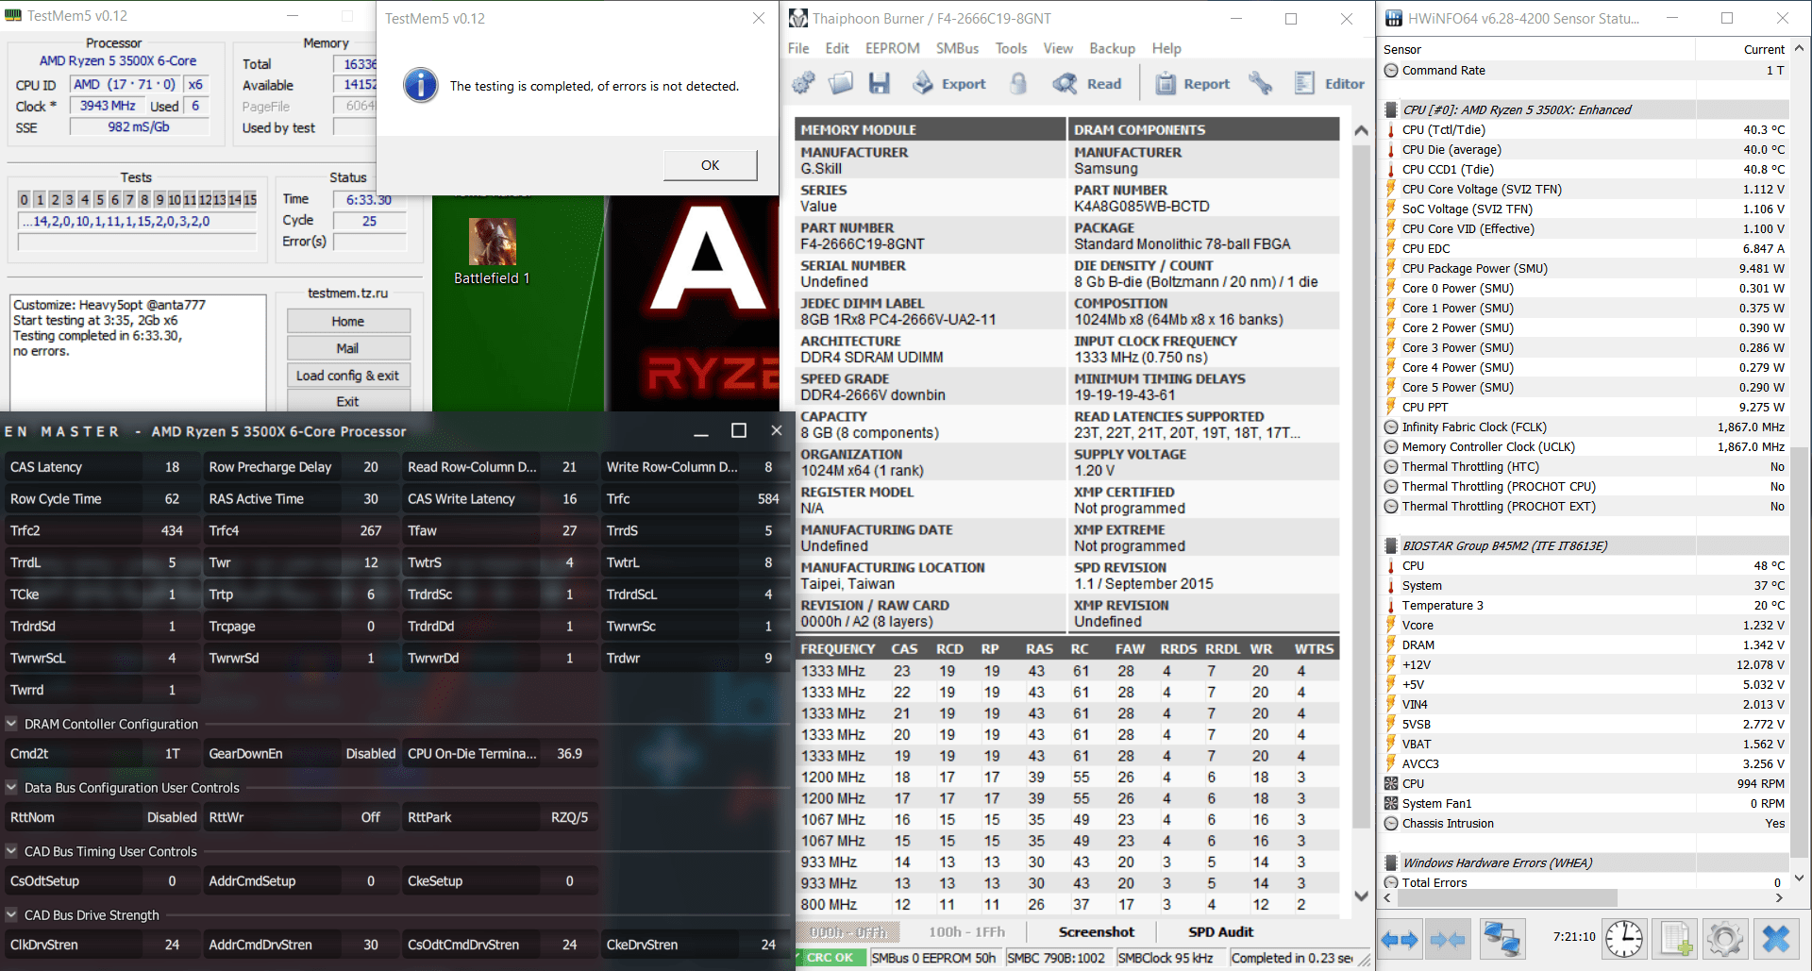Open HWiNFO sensor settings gear icon
Image resolution: width=1812 pixels, height=971 pixels.
point(1725,939)
